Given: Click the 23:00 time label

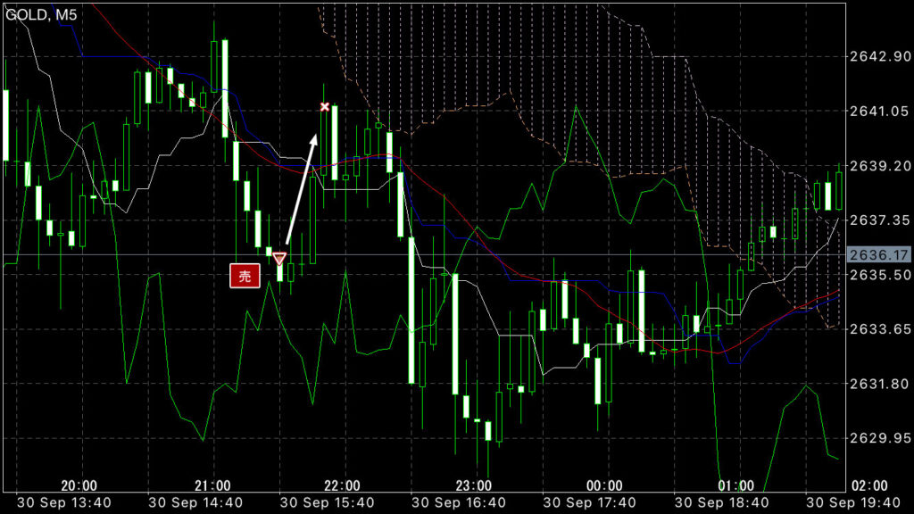Looking at the screenshot, I should 473,485.
